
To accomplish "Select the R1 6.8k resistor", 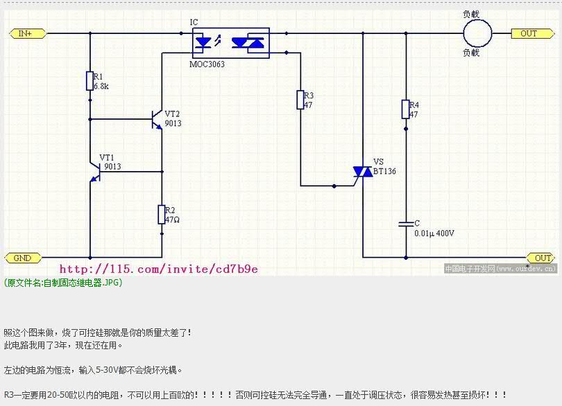I will 90,81.
